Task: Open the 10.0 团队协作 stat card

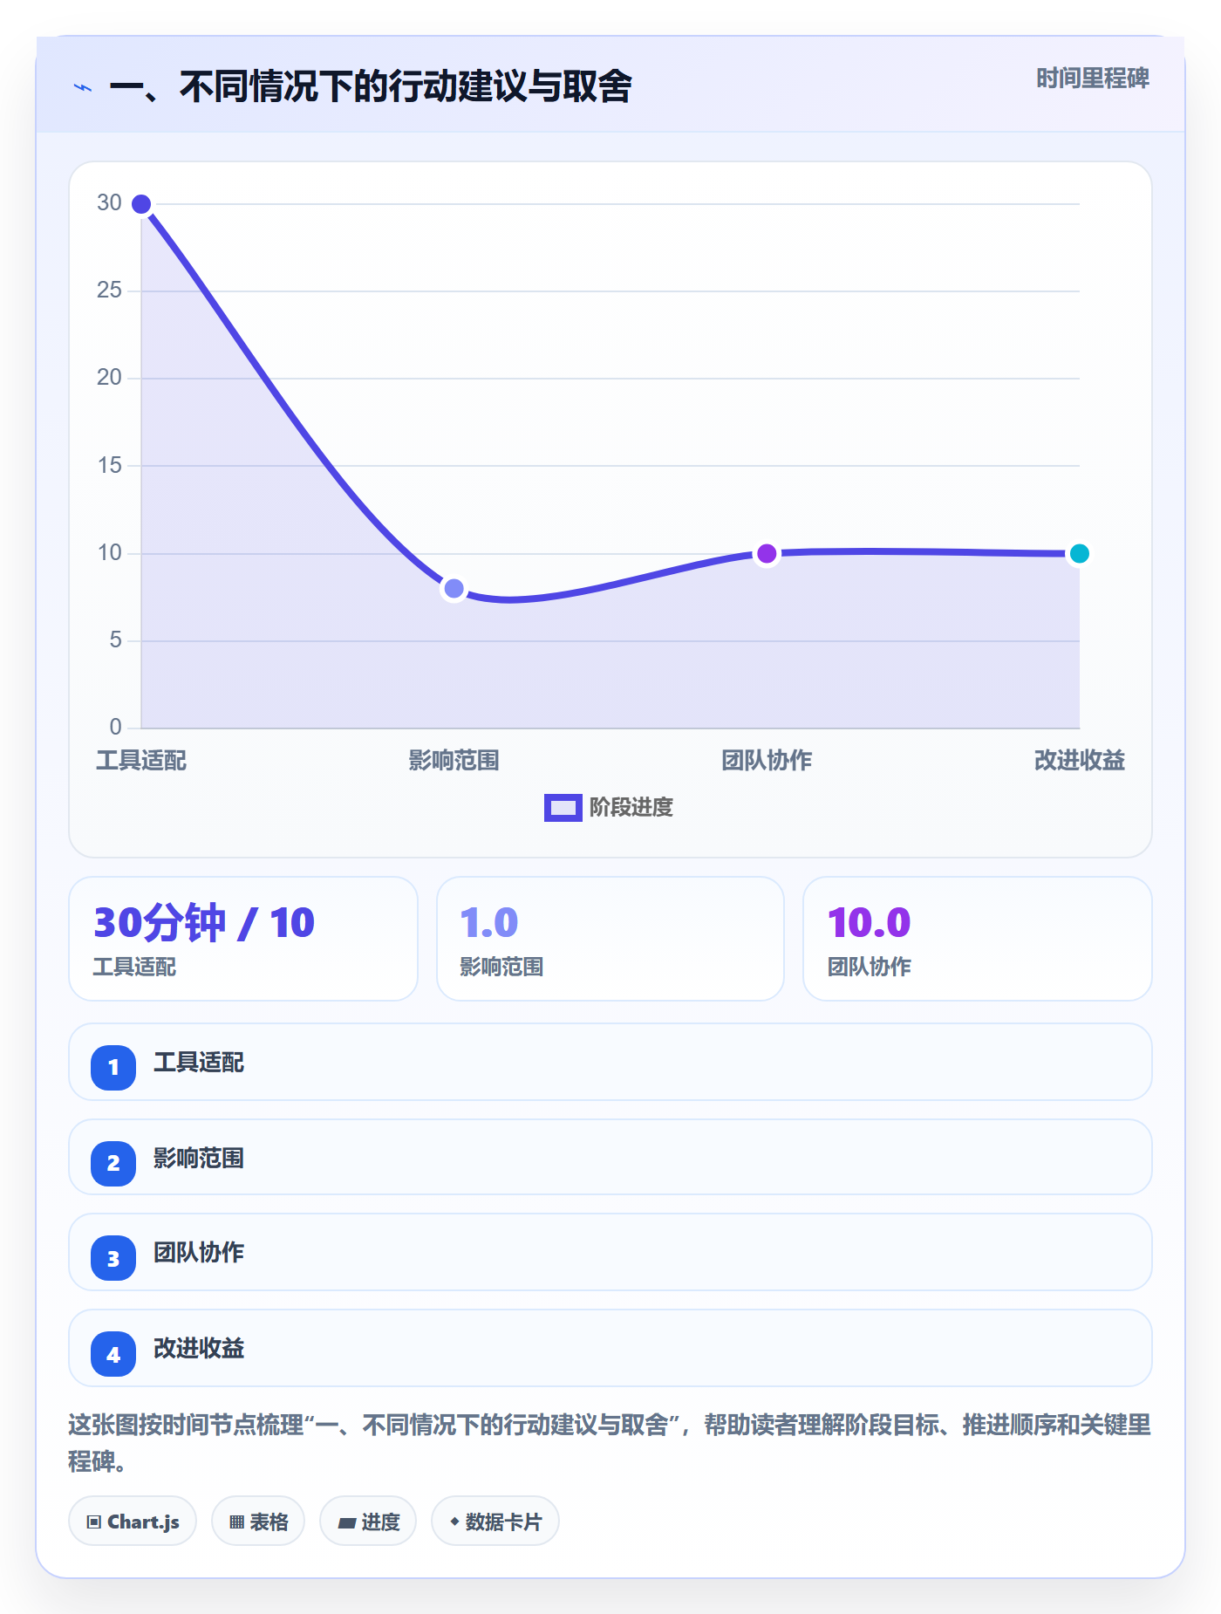Action: coord(978,939)
